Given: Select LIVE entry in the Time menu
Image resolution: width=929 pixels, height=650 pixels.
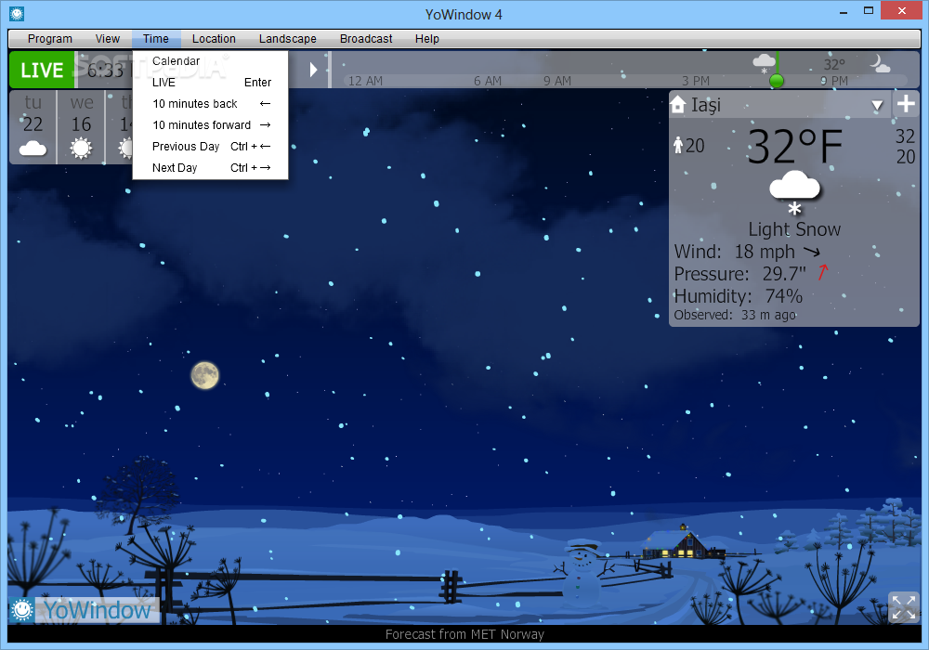Looking at the screenshot, I should pos(210,83).
